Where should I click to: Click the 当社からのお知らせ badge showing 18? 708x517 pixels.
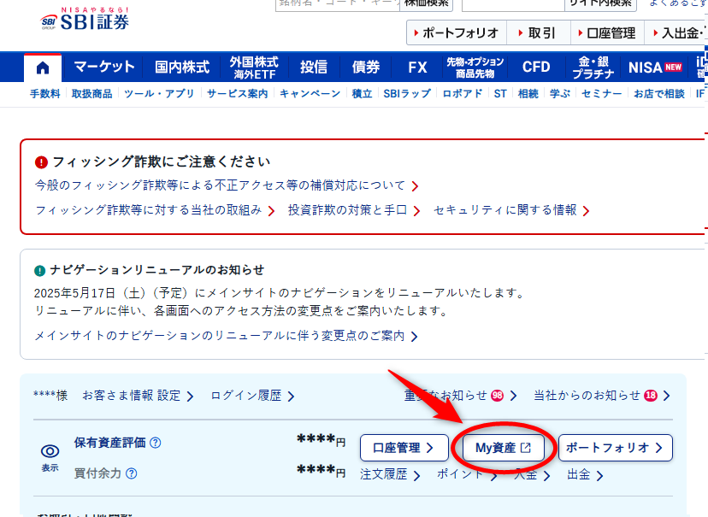[x=651, y=396]
